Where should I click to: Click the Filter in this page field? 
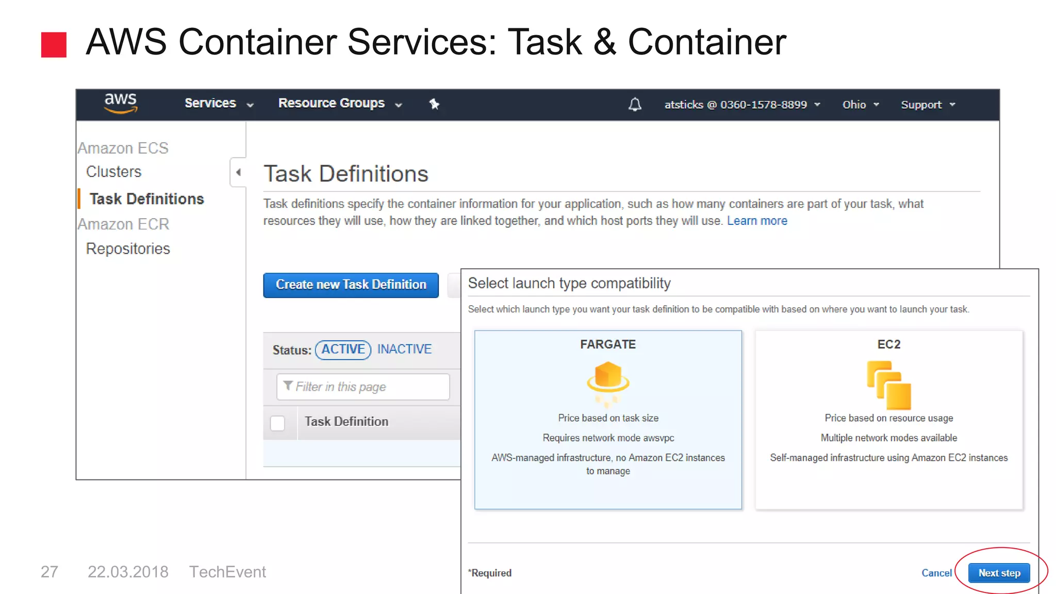click(x=363, y=387)
